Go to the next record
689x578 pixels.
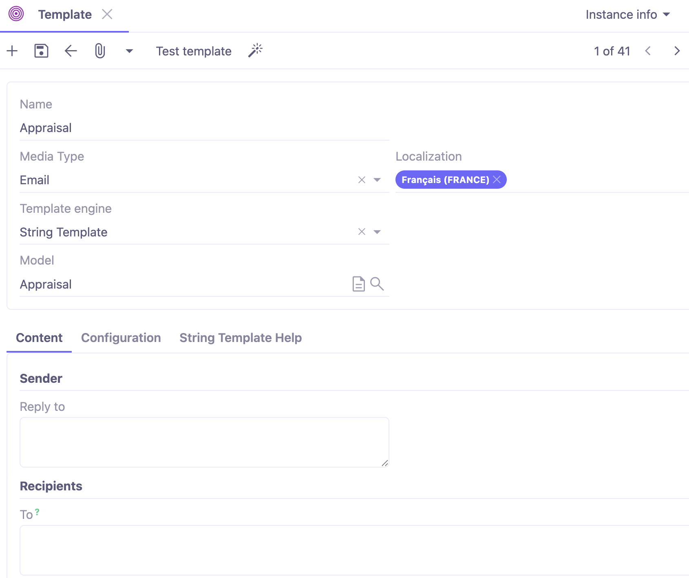677,51
